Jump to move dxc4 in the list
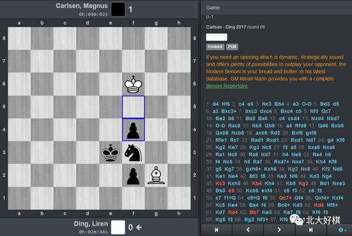 coord(266,111)
